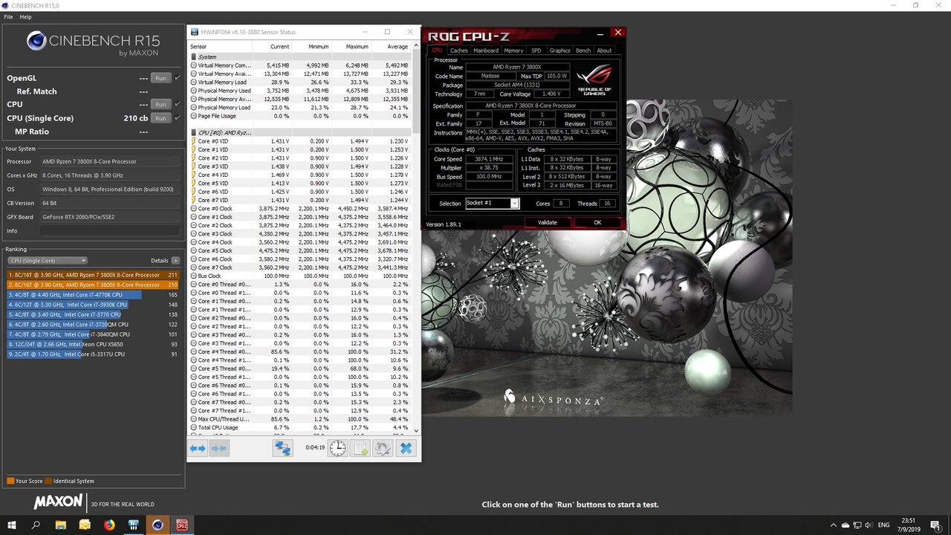Screen dimensions: 951x535
Task: Open notification action center icon
Action: (938, 525)
